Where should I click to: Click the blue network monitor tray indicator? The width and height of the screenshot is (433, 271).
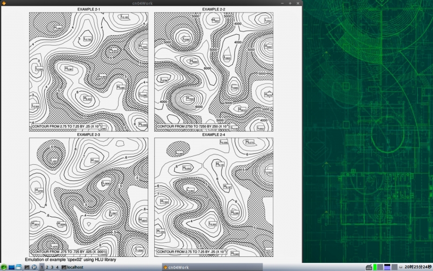click(387, 267)
